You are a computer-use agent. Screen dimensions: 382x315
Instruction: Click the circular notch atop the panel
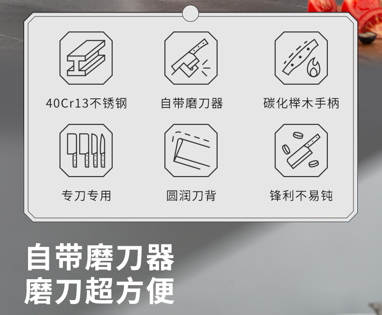[191, 13]
